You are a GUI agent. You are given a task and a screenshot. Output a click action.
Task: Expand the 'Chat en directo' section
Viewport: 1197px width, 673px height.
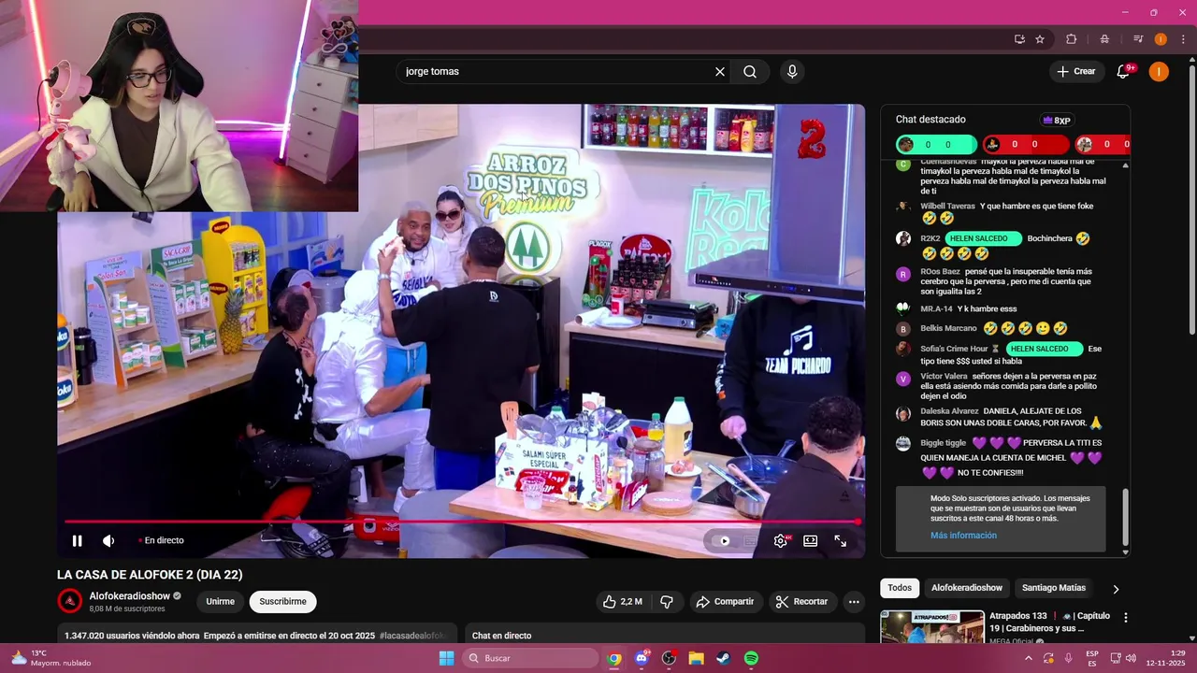pos(664,636)
